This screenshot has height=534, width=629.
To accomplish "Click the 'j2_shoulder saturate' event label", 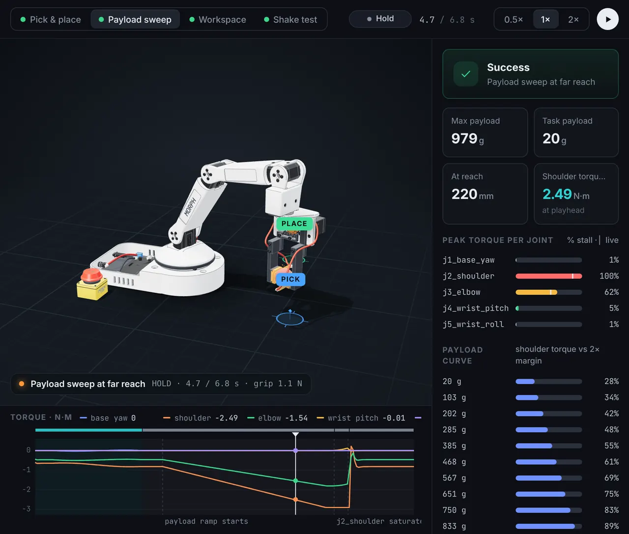I will 379,521.
